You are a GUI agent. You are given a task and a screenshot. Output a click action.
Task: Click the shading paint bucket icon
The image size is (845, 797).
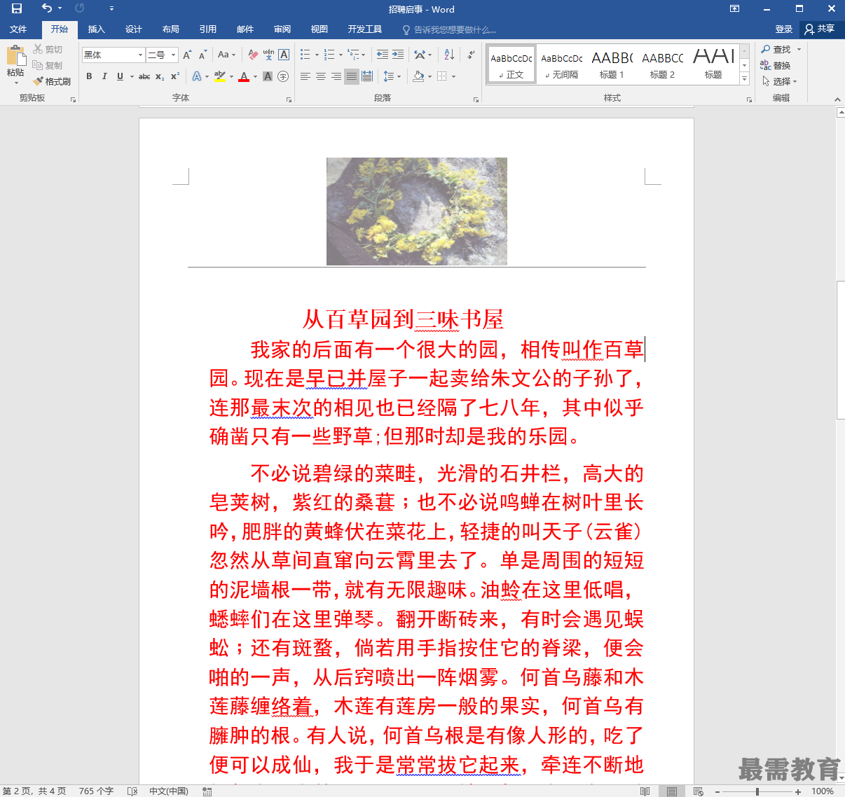[418, 76]
